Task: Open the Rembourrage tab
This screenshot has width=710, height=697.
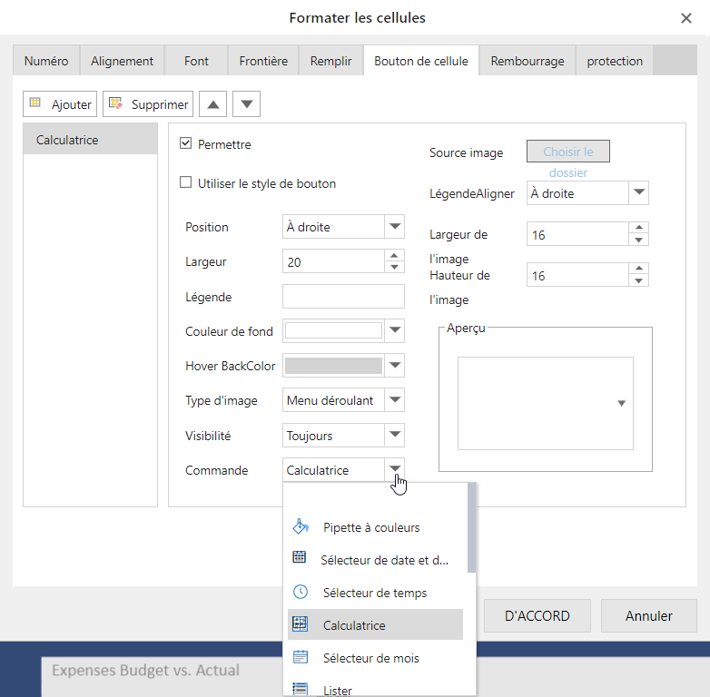Action: (527, 61)
